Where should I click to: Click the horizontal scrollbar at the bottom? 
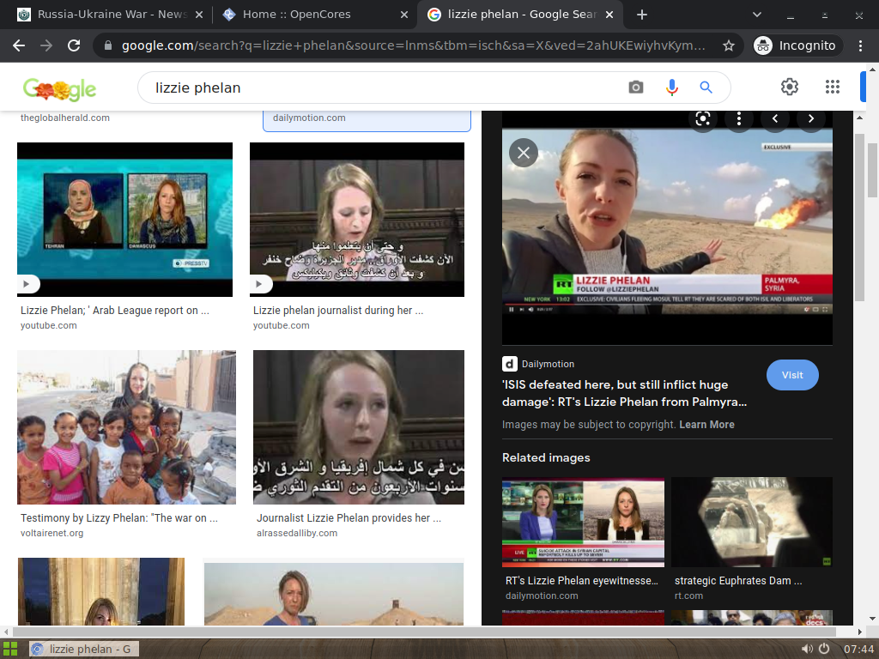[x=424, y=632]
